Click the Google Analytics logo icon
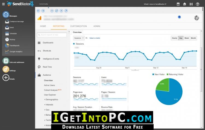The image size is (205, 130). (39, 18)
